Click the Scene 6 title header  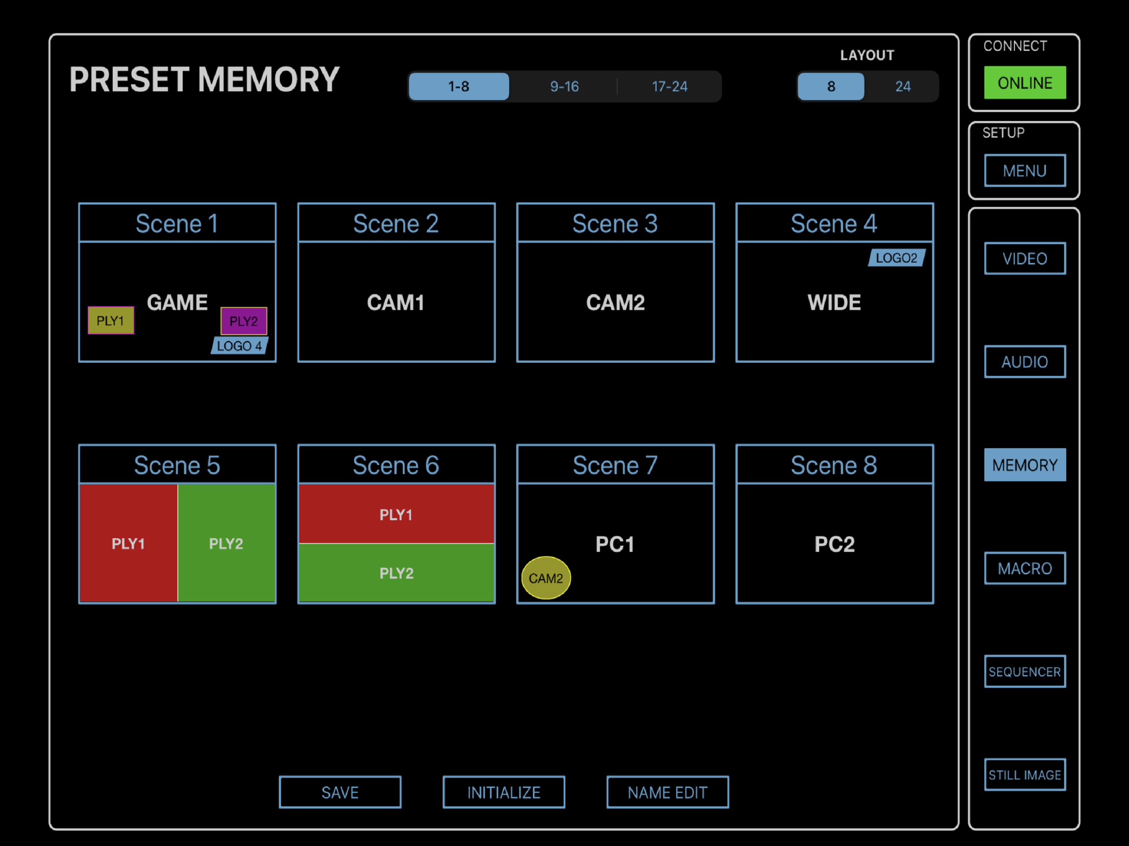397,464
